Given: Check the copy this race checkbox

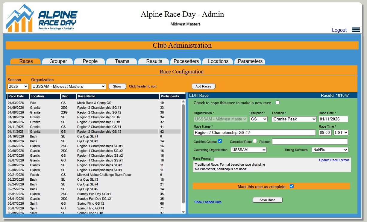Looking at the screenshot, I should point(277,102).
